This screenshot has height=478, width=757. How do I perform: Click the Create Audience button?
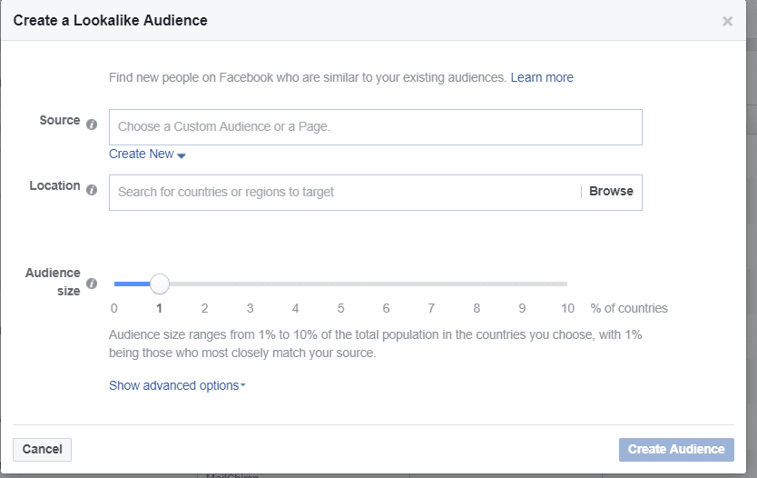pyautogui.click(x=676, y=449)
